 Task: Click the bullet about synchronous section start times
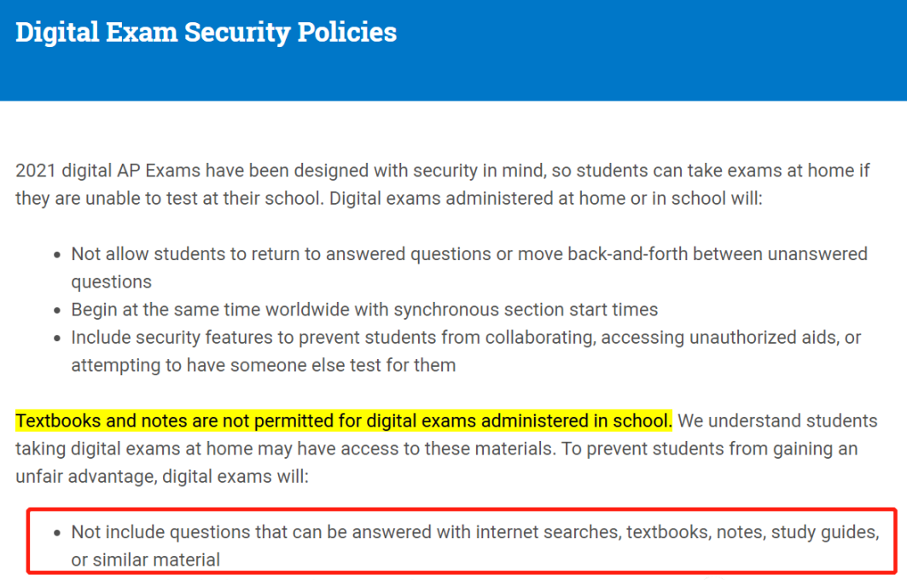coord(364,310)
